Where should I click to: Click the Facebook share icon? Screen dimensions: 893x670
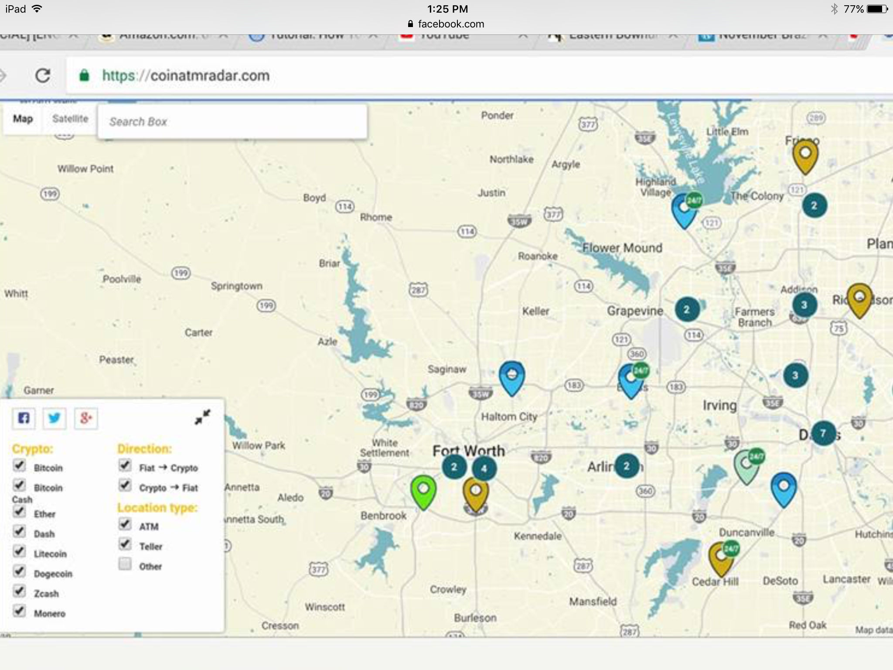pos(24,418)
